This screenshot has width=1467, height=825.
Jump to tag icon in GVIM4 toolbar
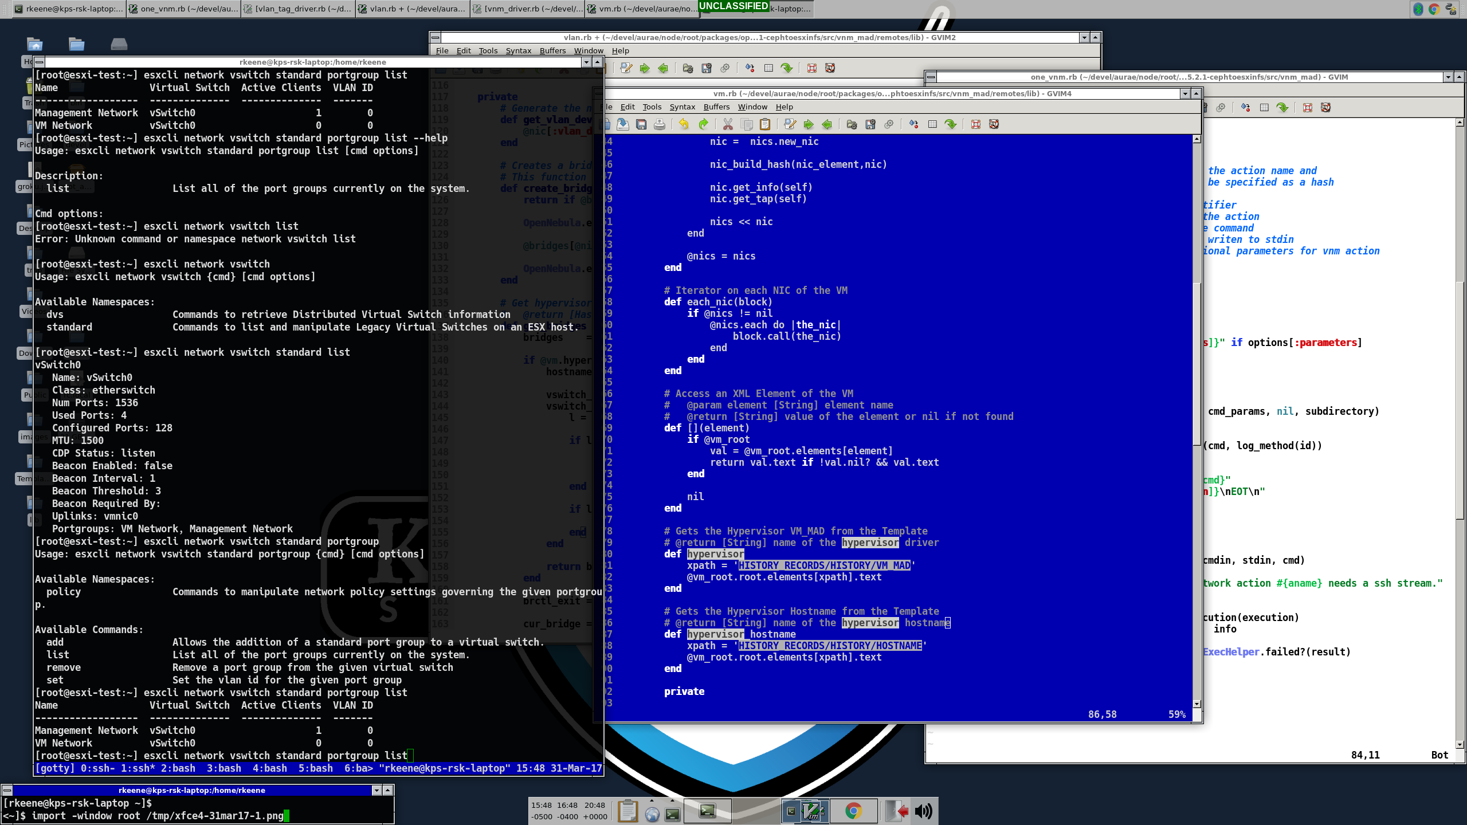point(951,124)
